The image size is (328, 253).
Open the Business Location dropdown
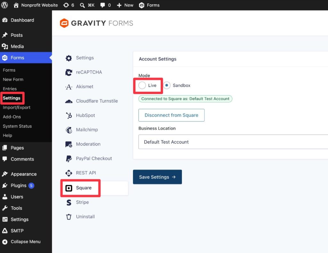233,142
